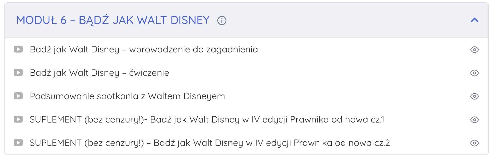Click the video icon for SUPLEMENT cz.2
The width and height of the screenshot is (492, 157).
pos(18,143)
